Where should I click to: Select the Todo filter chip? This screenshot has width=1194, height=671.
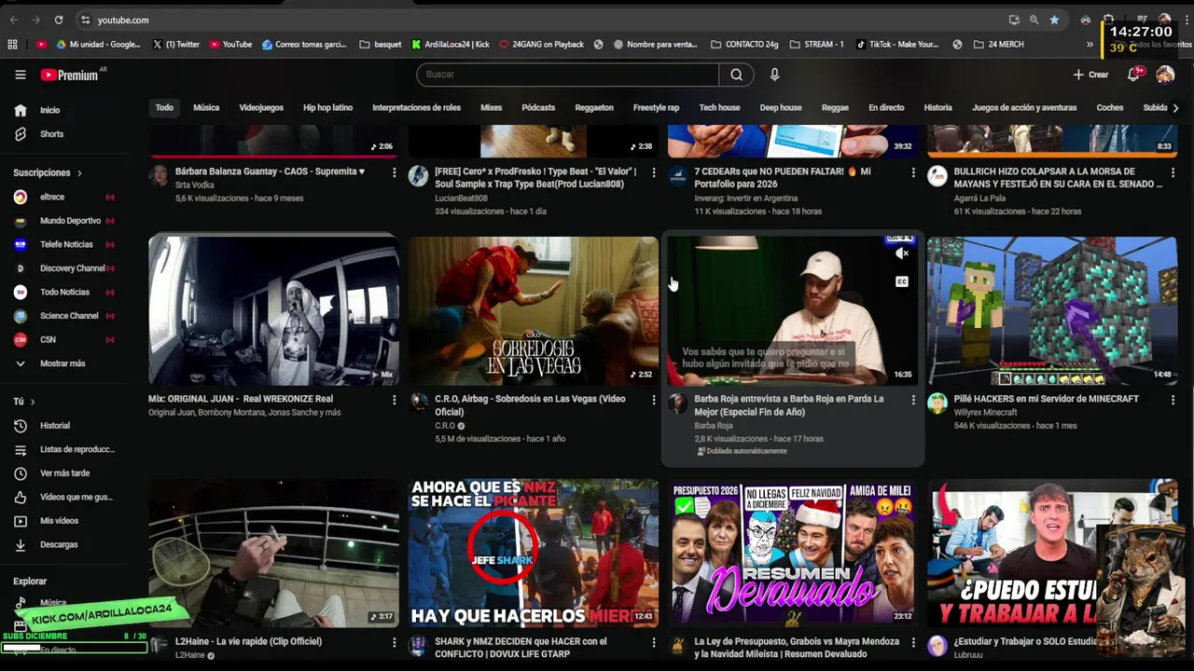coord(164,108)
